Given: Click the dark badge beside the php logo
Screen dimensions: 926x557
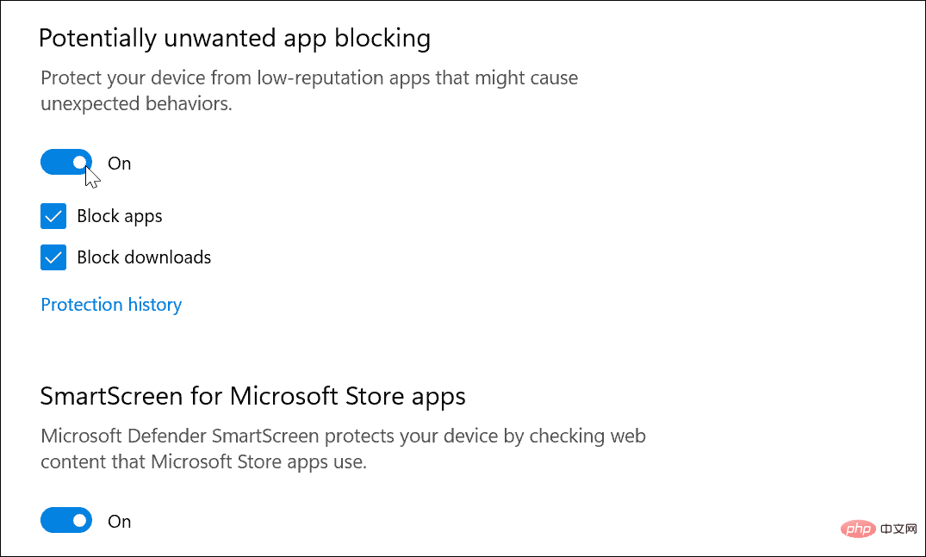Looking at the screenshot, I should [899, 529].
